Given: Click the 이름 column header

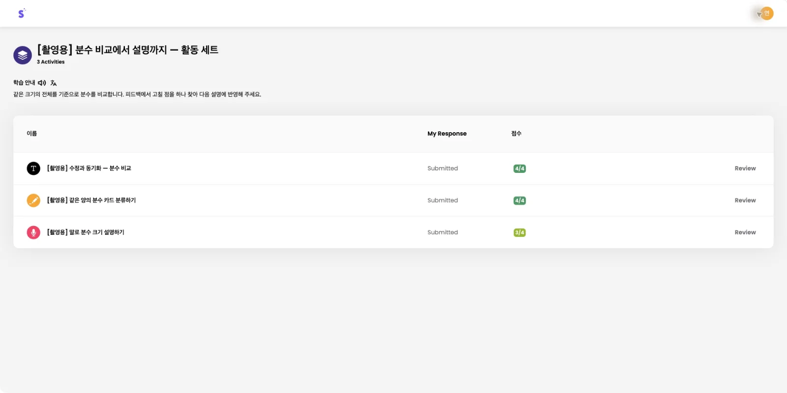Looking at the screenshot, I should (32, 134).
